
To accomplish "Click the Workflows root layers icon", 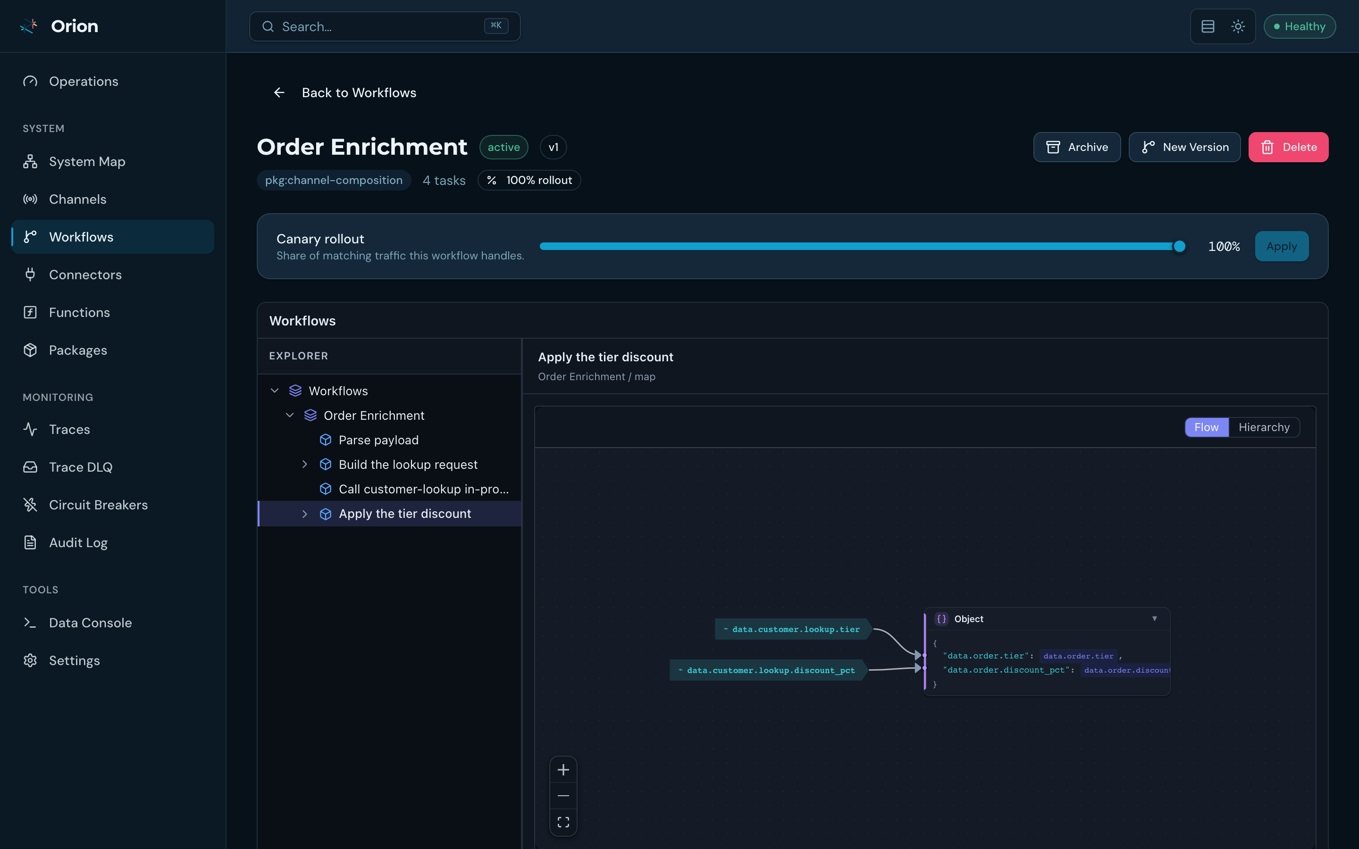I will [295, 391].
